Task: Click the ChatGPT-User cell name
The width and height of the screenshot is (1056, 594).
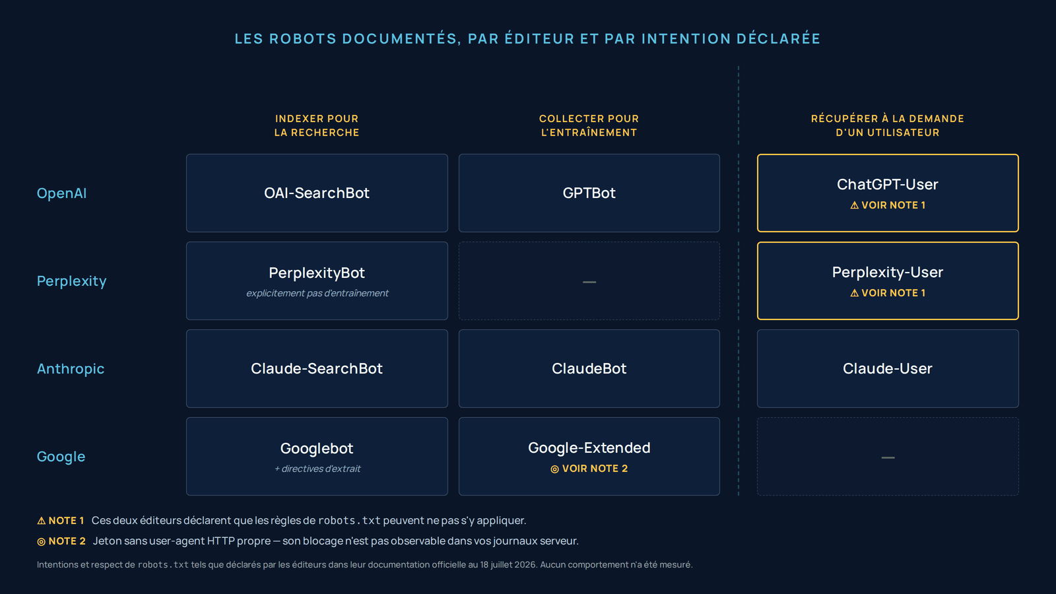Action: click(x=888, y=185)
